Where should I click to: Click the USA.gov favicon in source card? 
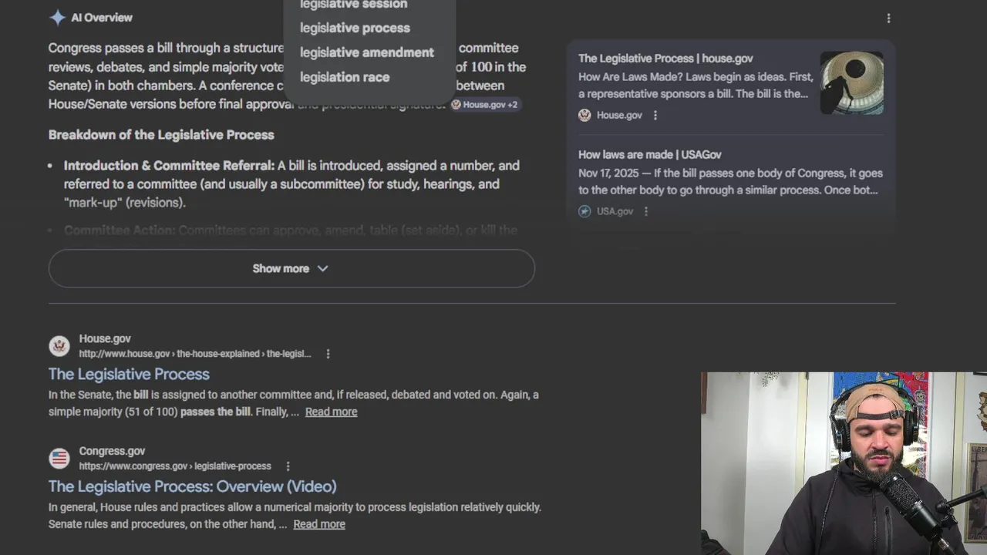(x=584, y=211)
